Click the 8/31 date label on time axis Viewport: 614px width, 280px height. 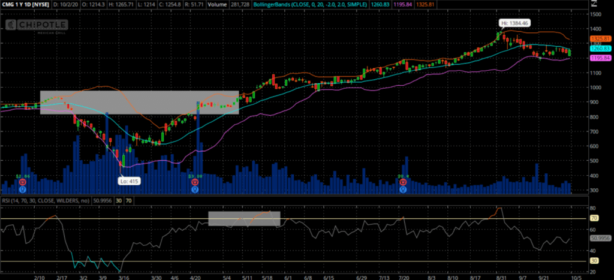coord(502,276)
